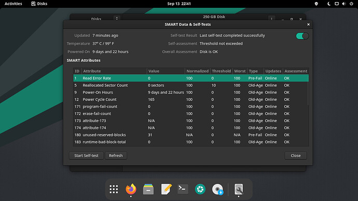Viewport: 358px width, 201px height.
Task: Click the display icon in system tray
Action: point(337,4)
